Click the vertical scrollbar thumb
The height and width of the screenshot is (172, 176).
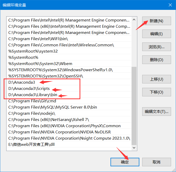[x=134, y=106]
